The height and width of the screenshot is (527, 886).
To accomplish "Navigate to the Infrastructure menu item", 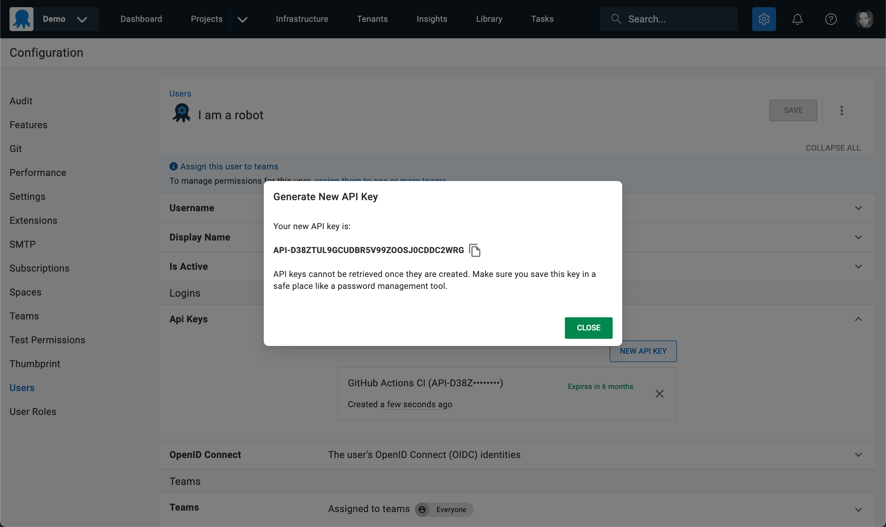I will (x=302, y=19).
